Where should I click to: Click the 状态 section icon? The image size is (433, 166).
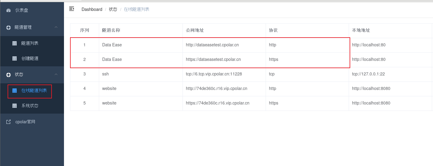[8, 75]
